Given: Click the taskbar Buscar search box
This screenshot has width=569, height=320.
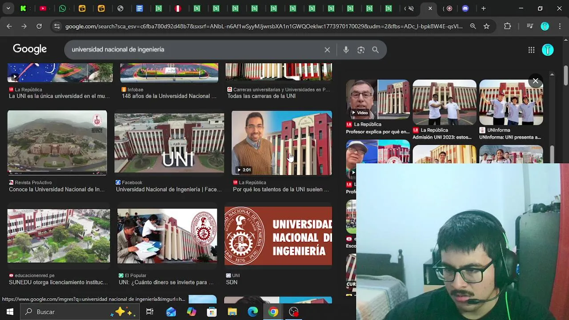Looking at the screenshot, I should (x=80, y=312).
